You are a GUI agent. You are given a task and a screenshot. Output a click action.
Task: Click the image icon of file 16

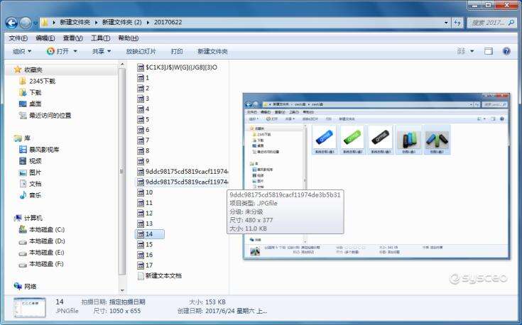coord(141,255)
